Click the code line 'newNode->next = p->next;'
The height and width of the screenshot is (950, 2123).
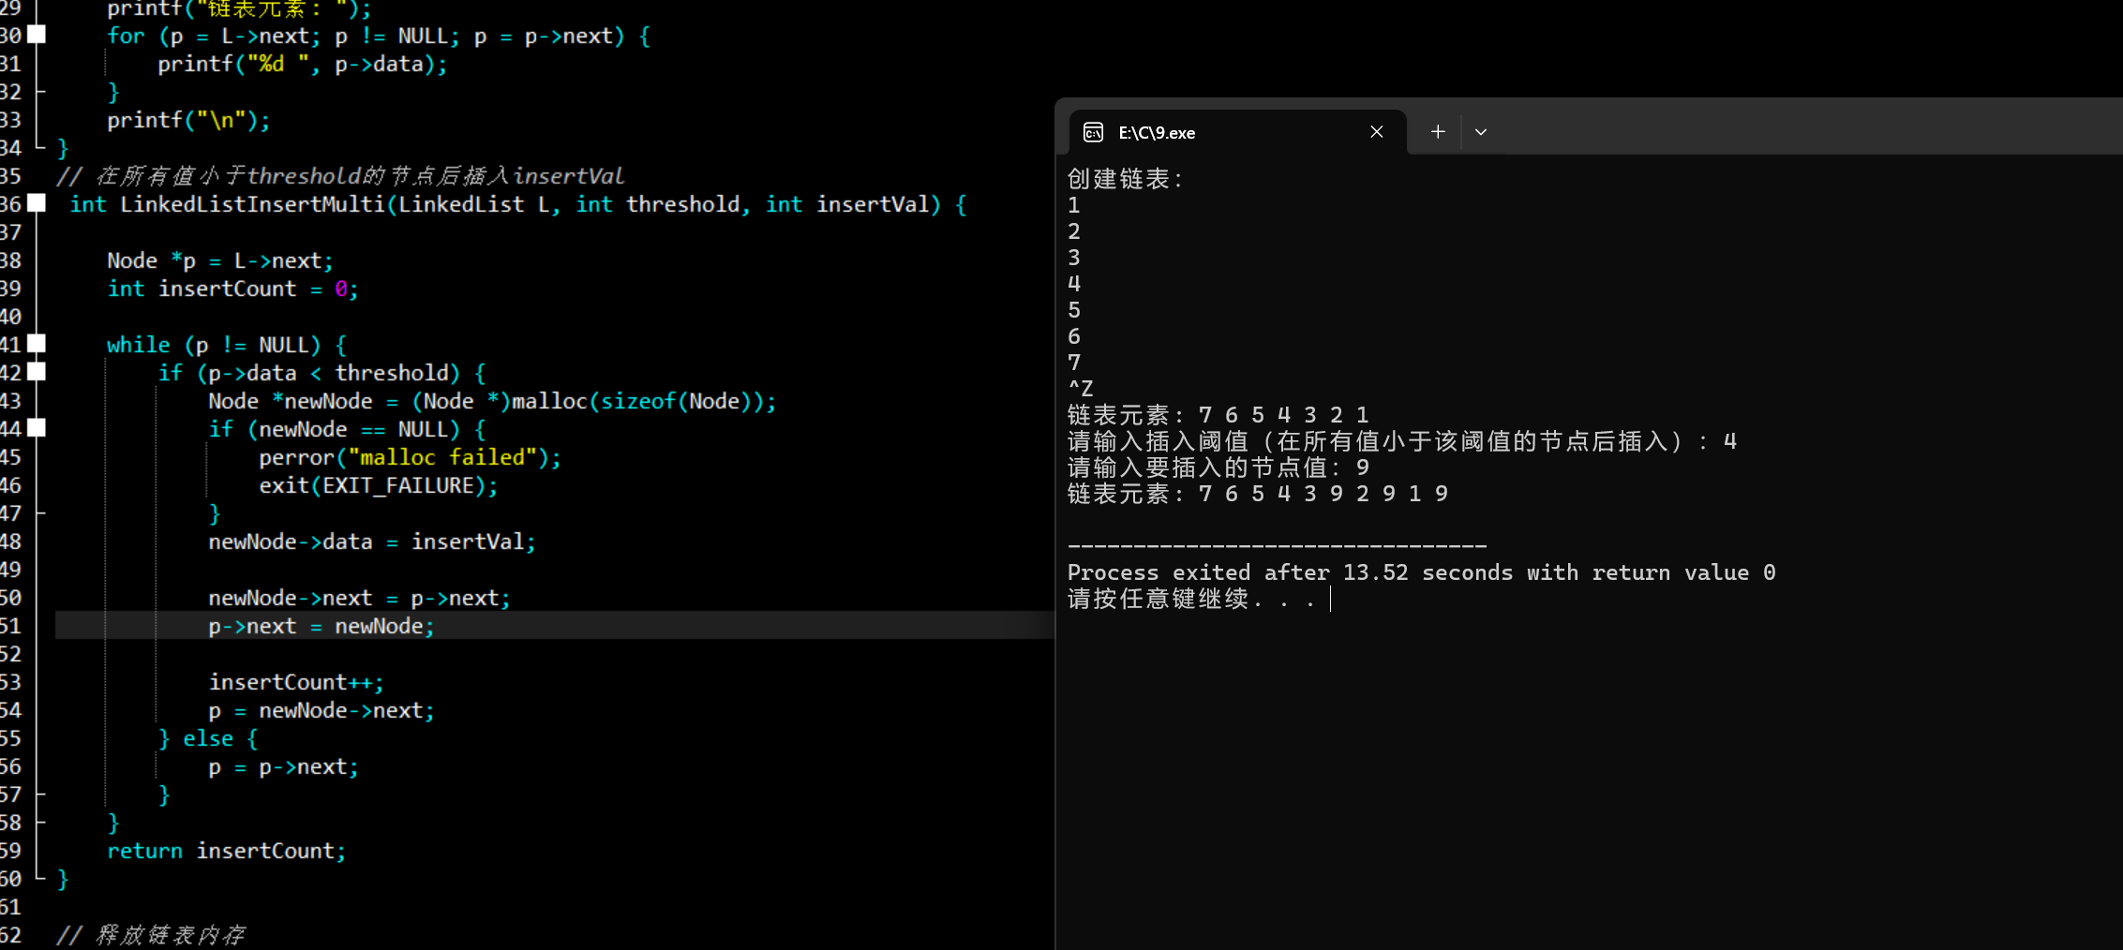pos(359,598)
